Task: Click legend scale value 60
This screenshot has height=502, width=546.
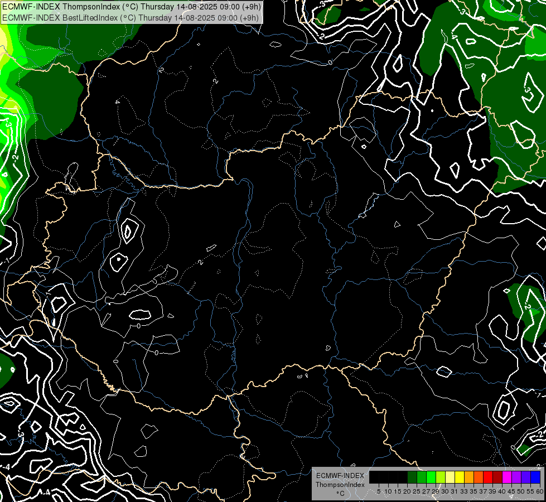Action: coord(540,491)
